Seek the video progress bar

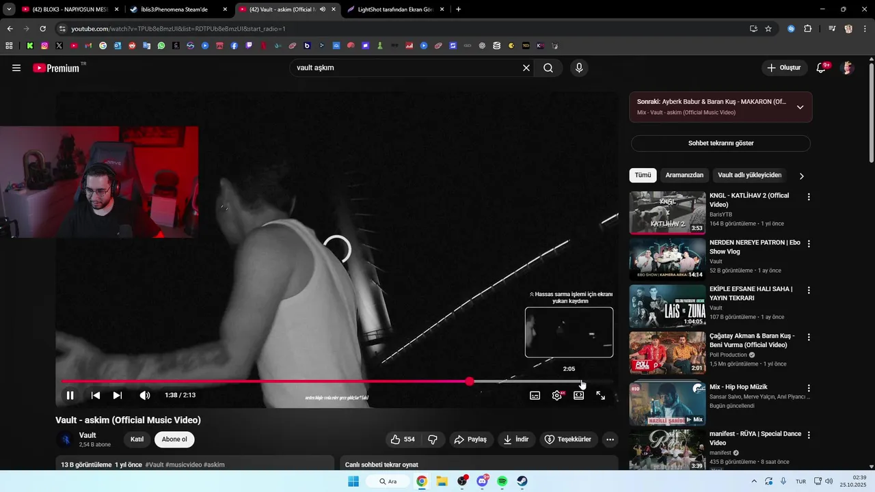click(337, 381)
